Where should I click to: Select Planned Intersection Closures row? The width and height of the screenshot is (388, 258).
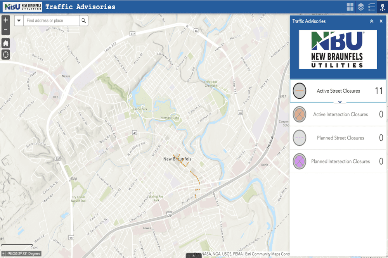click(338, 162)
